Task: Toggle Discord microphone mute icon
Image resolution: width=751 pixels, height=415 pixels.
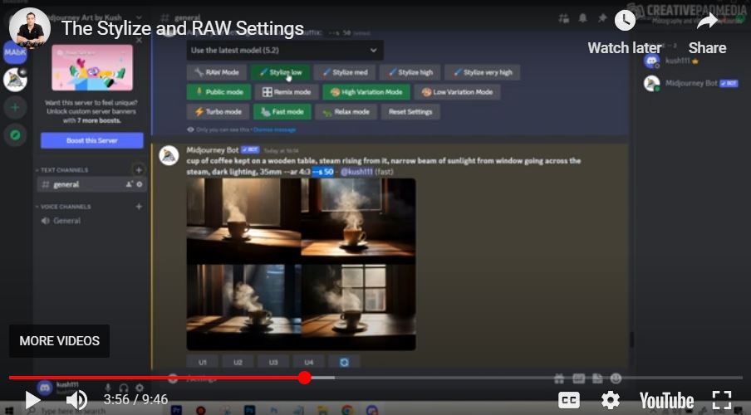Action: coord(108,388)
